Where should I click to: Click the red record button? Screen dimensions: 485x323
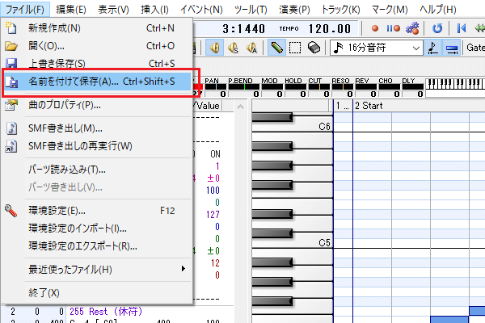tap(375, 28)
